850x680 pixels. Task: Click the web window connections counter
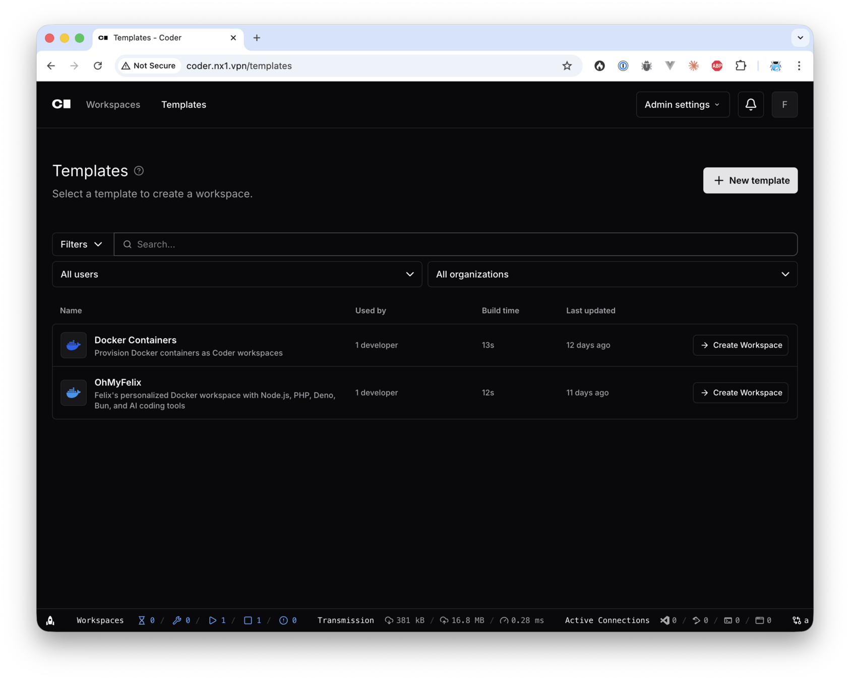[x=763, y=620]
